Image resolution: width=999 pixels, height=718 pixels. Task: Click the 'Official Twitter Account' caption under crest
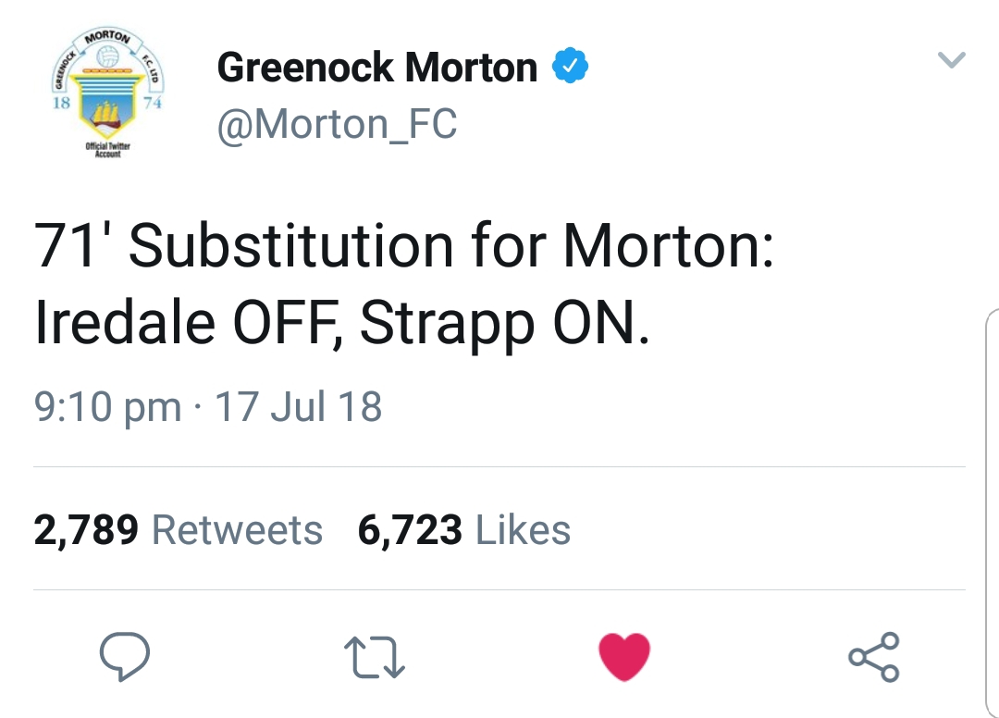(x=107, y=150)
